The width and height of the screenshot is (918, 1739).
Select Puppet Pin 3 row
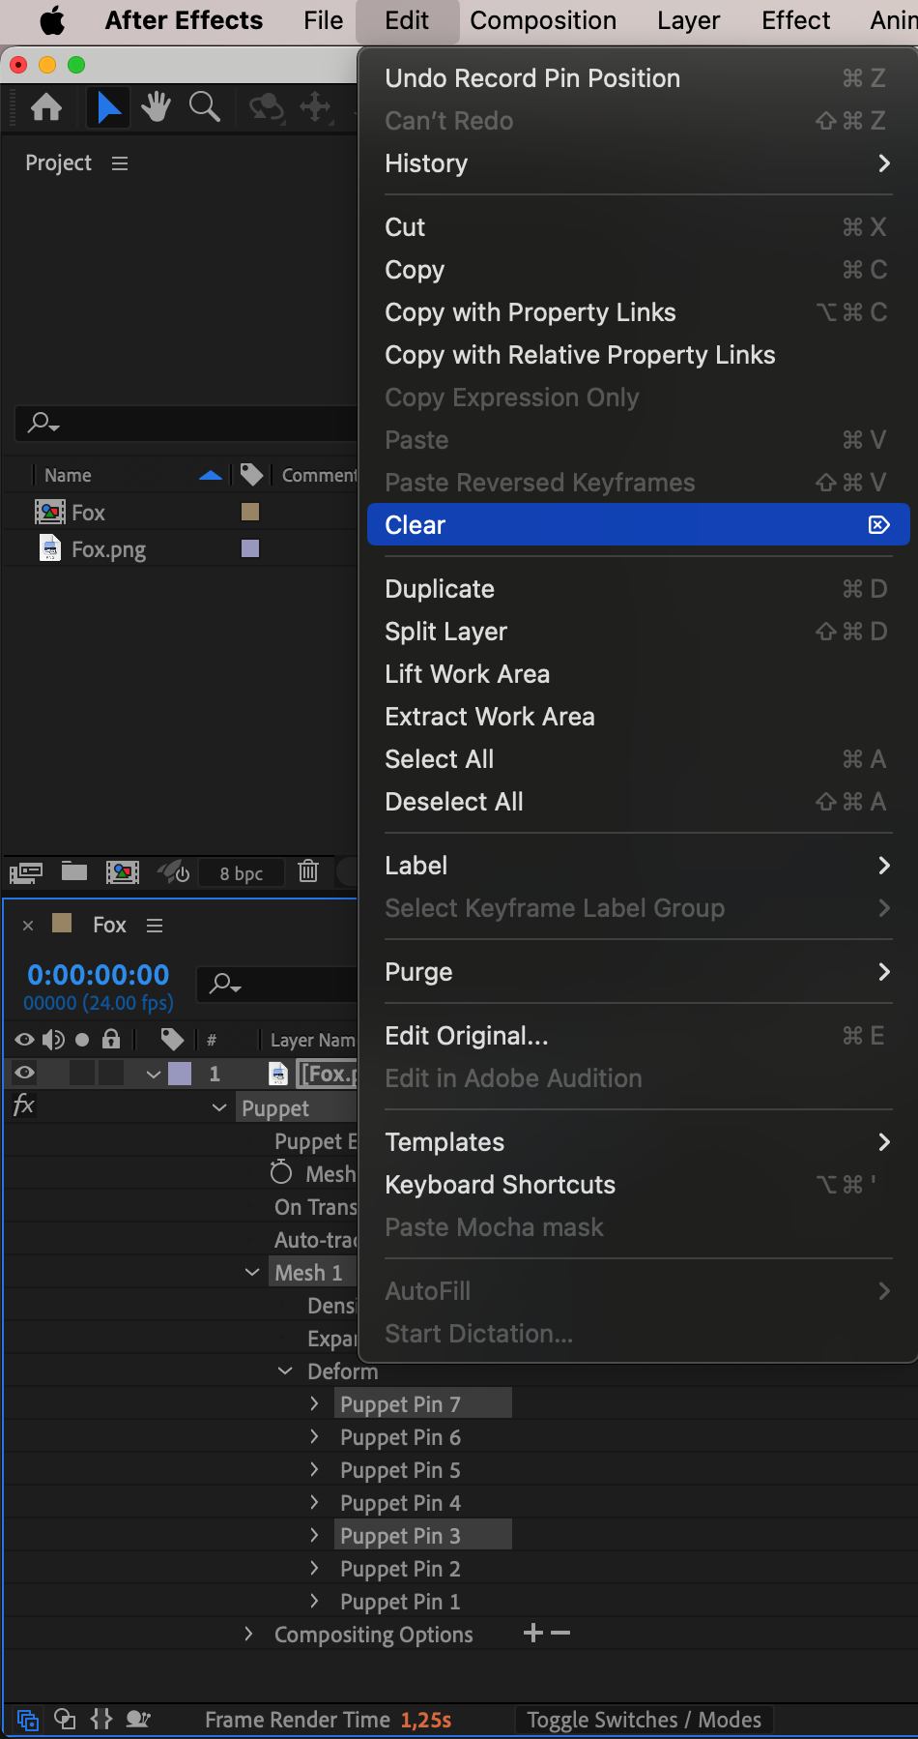coord(422,1535)
